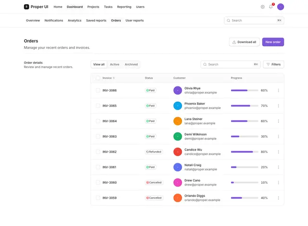Open row menu for INV-3059
Screen dimensions: 308x226
[278, 198]
